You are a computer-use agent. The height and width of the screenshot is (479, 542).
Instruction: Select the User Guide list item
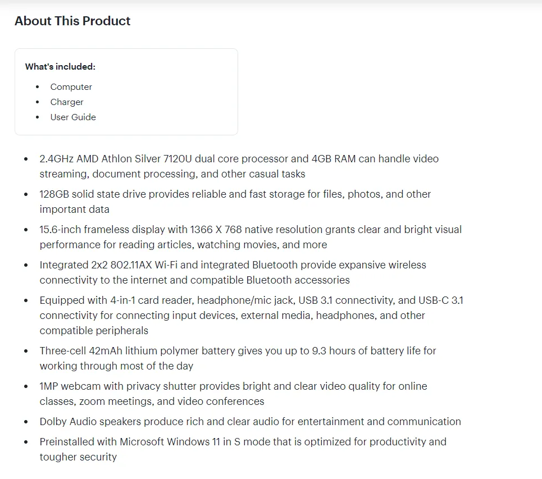coord(73,117)
